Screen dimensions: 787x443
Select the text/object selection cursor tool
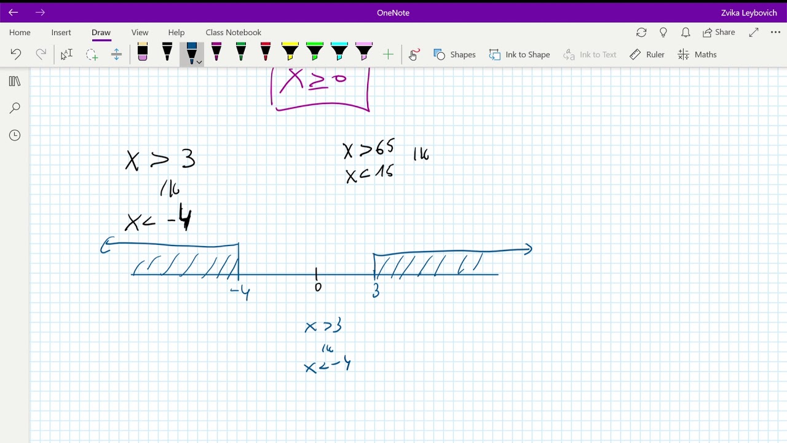tap(66, 54)
